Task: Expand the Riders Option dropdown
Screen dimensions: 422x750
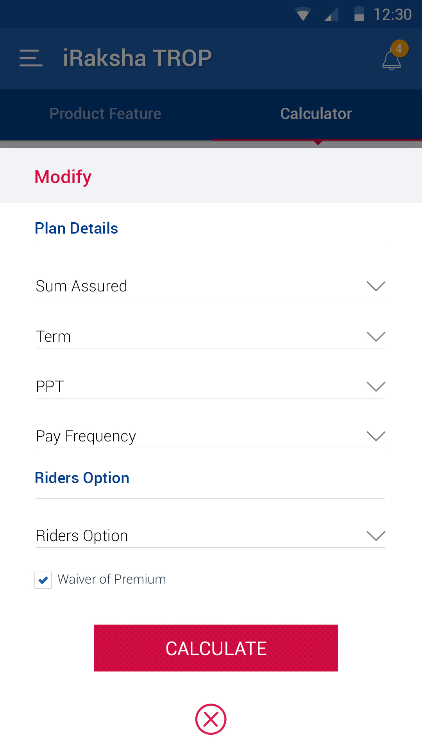Action: click(376, 536)
